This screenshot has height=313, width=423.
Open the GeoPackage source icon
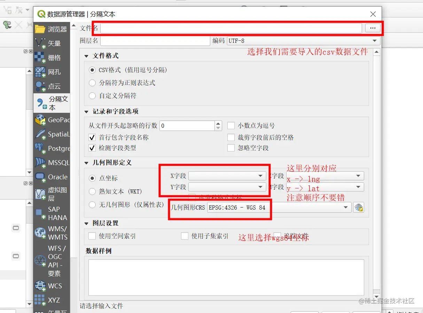coord(40,120)
